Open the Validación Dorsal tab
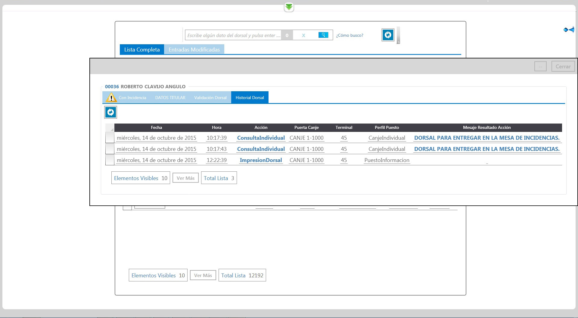578x318 pixels. tap(210, 98)
